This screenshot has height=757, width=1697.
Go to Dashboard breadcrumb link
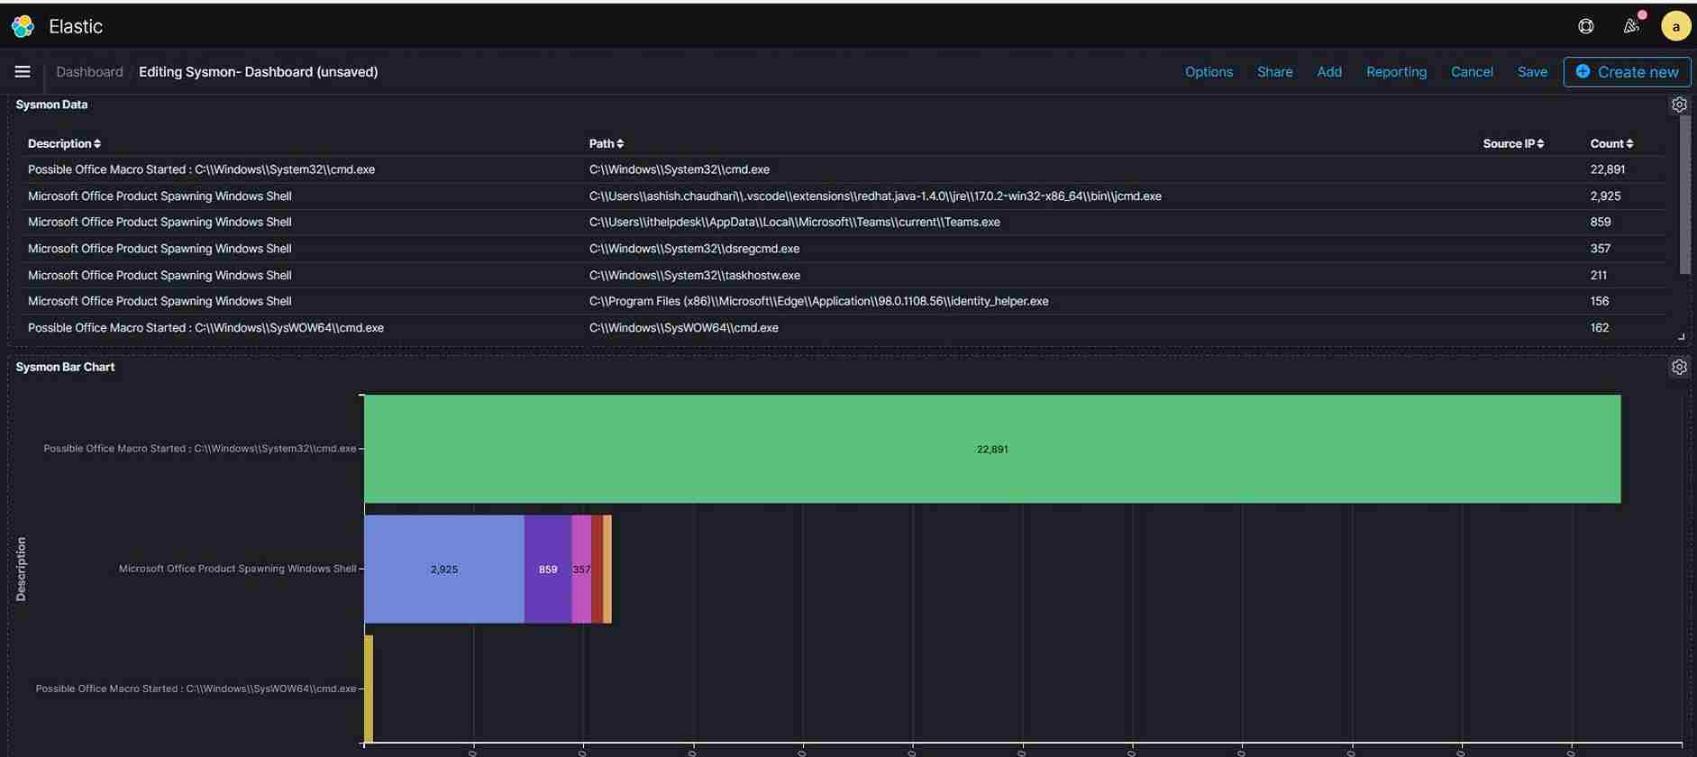89,71
